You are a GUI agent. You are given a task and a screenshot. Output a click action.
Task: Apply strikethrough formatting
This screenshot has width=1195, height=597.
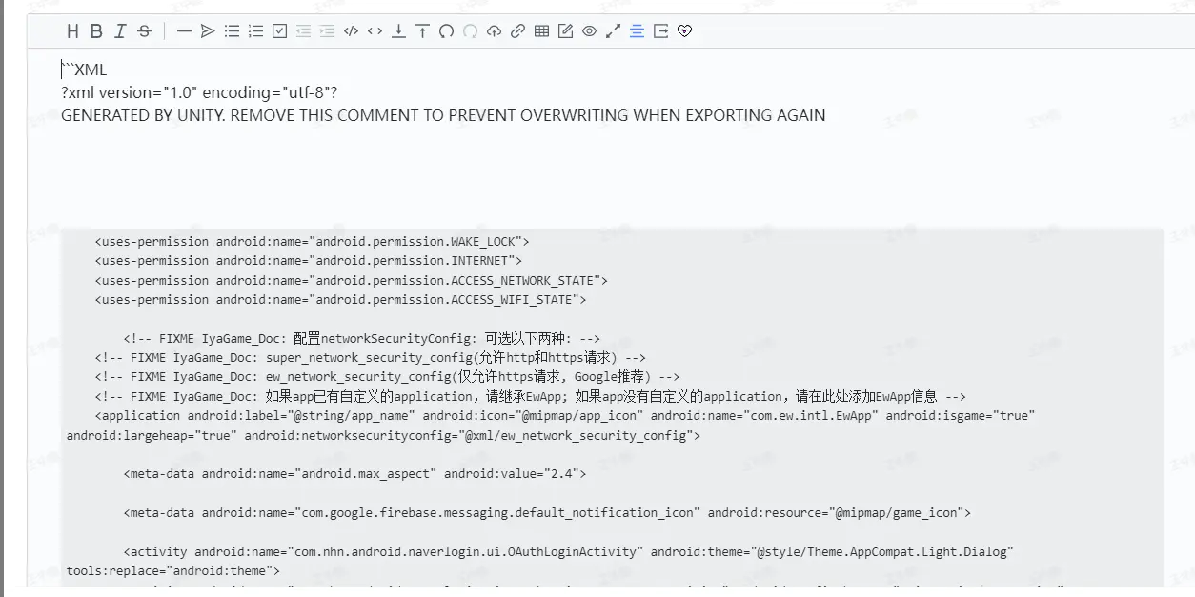[x=144, y=31]
